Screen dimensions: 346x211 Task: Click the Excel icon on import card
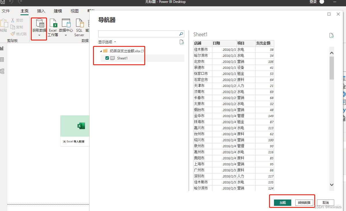(81, 126)
